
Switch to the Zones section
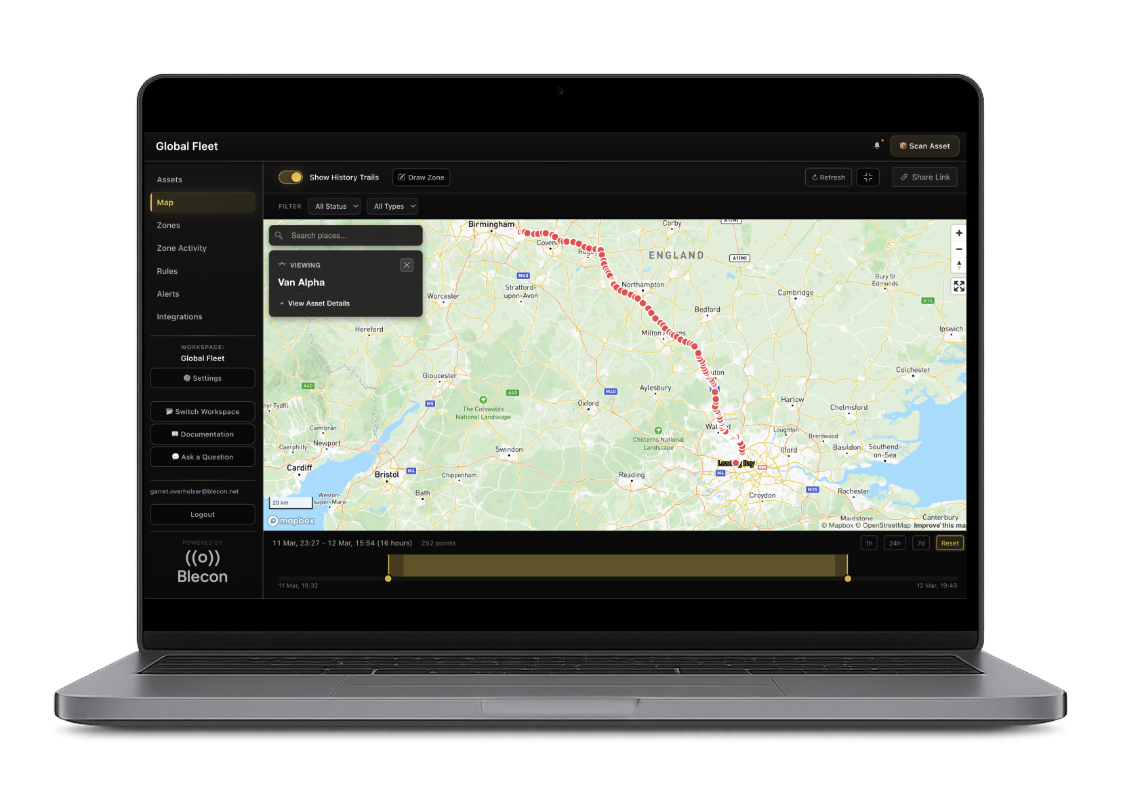click(x=168, y=225)
